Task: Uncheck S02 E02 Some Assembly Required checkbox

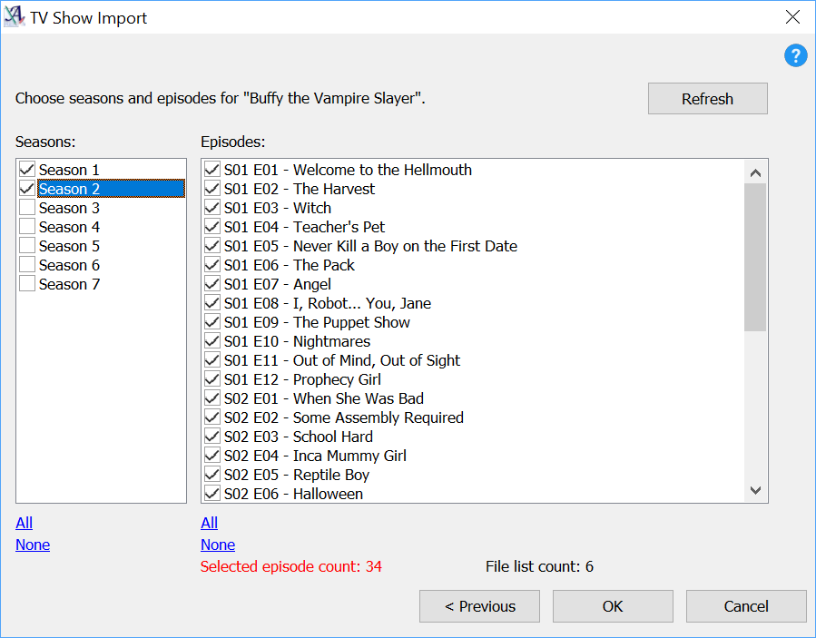Action: [211, 417]
